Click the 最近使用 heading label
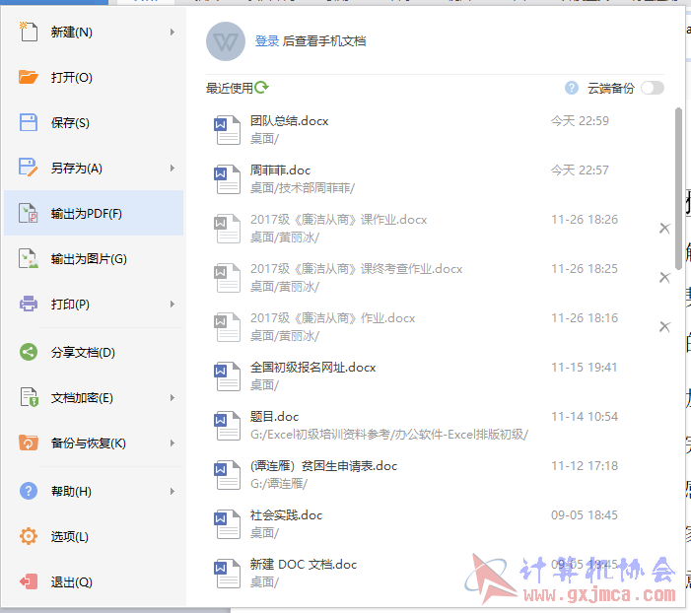The image size is (691, 613). click(229, 88)
